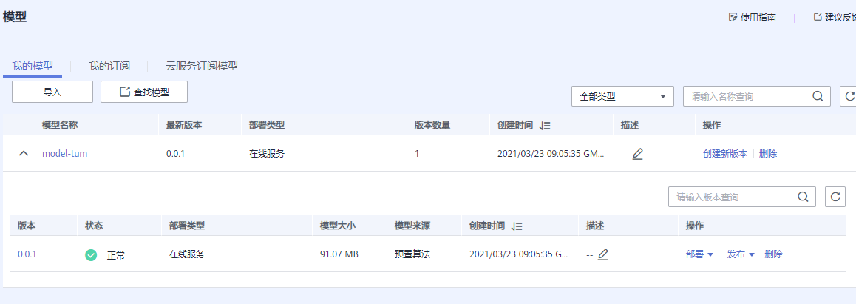Open the 使用指南 usage guide
This screenshot has height=304, width=856.
click(x=753, y=17)
